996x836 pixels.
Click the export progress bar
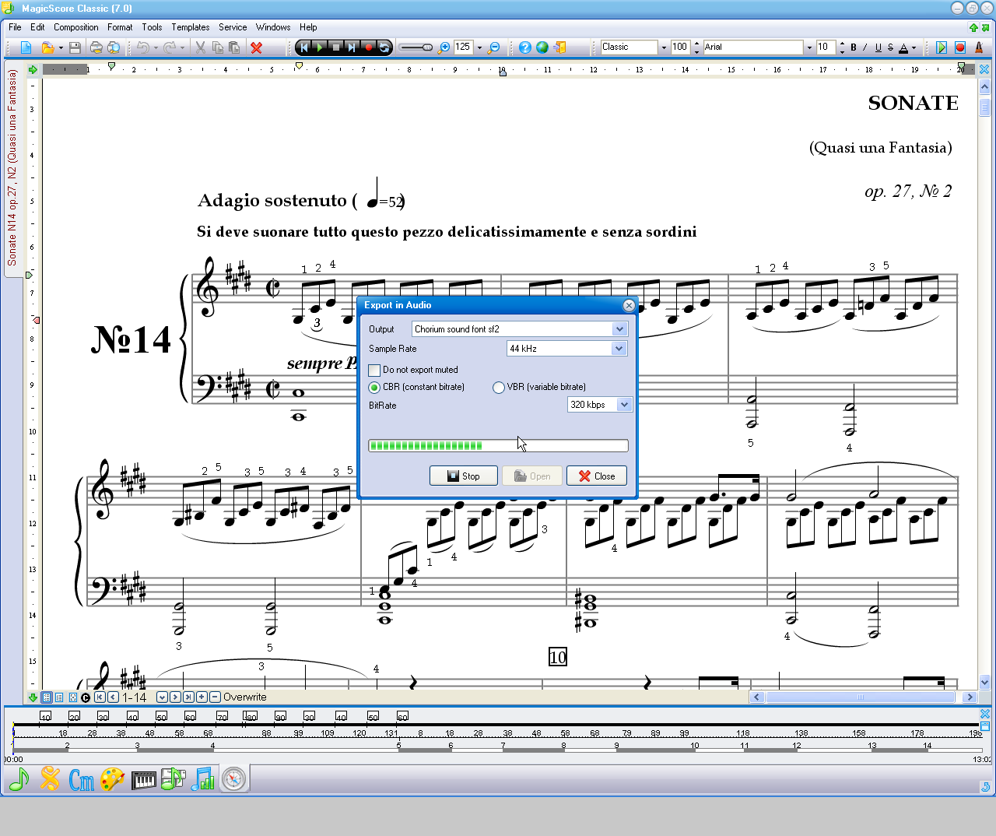coord(498,446)
